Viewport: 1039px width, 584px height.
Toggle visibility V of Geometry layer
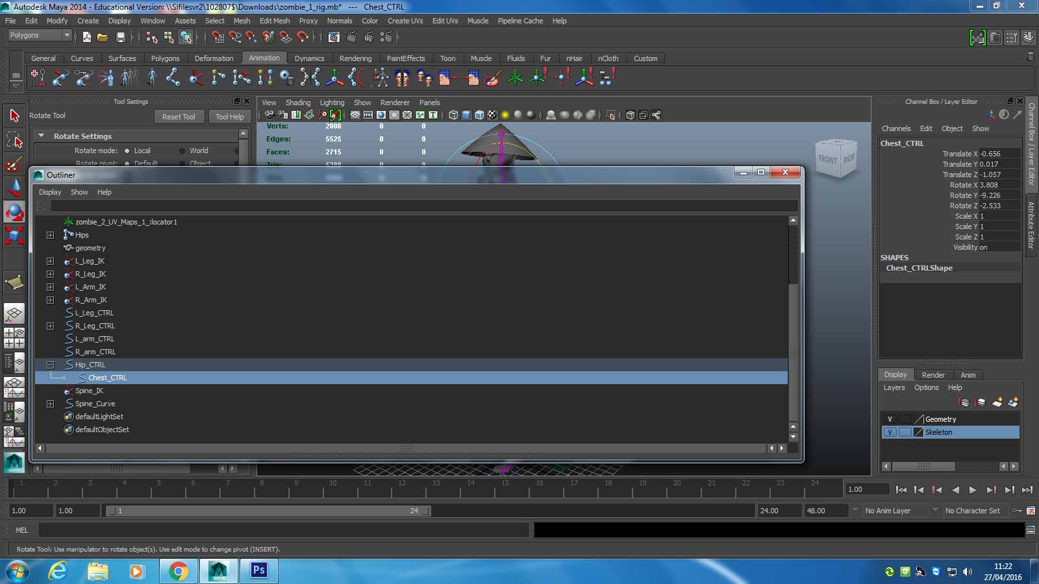coord(890,419)
